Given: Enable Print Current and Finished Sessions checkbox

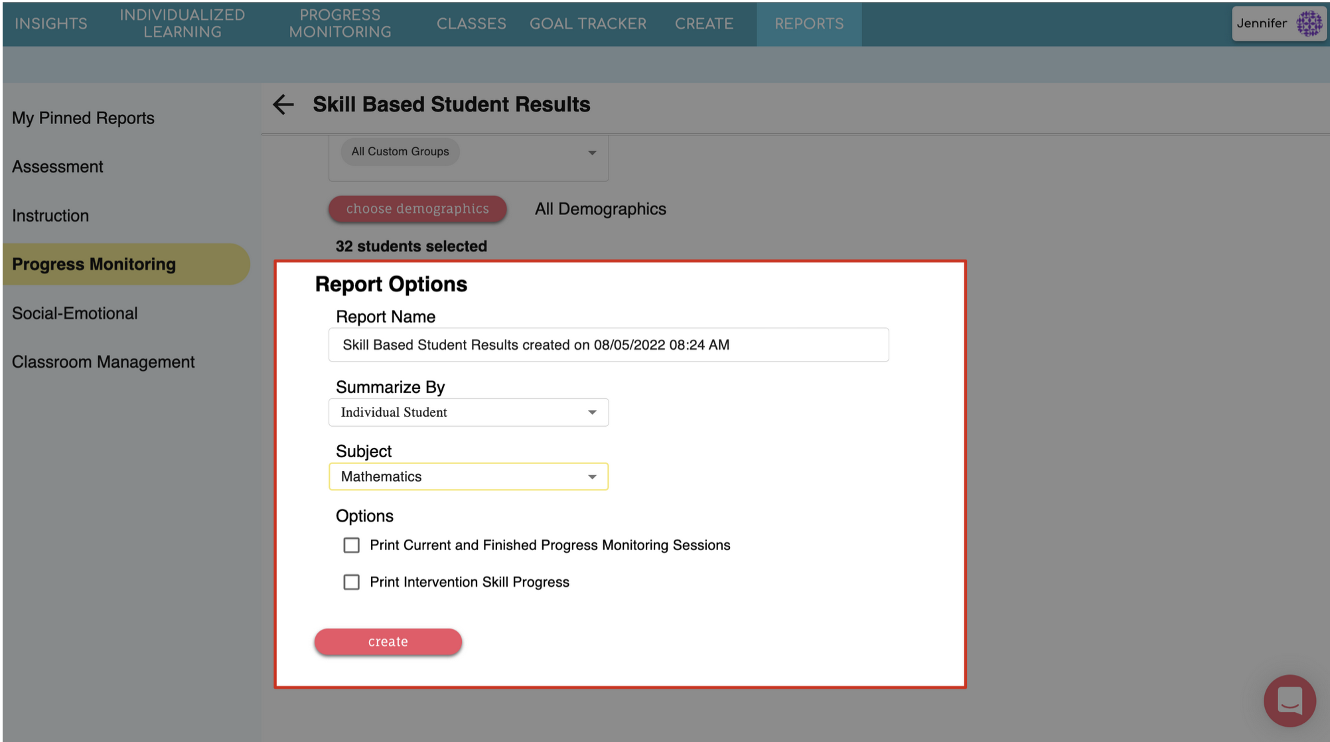Looking at the screenshot, I should coord(351,546).
